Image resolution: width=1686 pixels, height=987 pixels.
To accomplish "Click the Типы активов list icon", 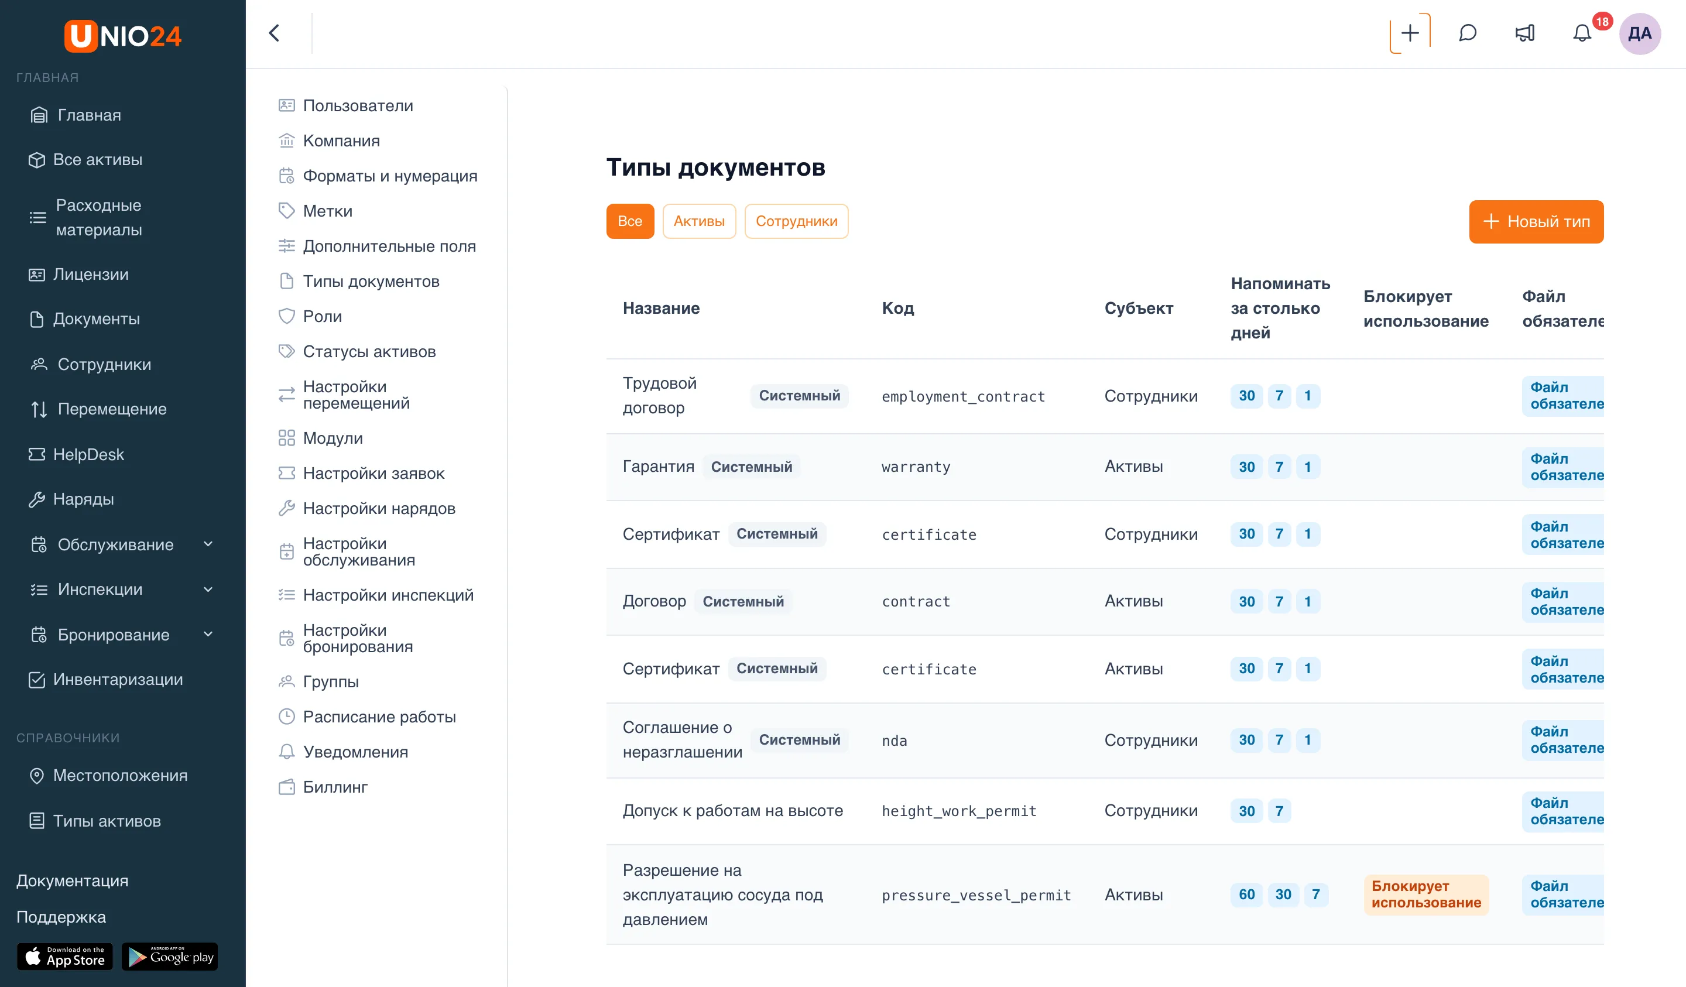I will coord(36,820).
